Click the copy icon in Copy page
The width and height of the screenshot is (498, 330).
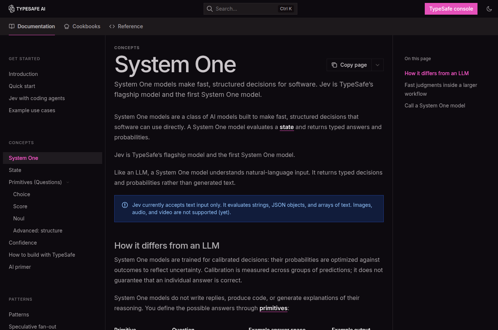334,65
